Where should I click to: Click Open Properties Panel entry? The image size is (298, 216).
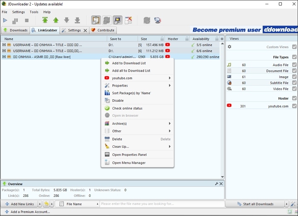pyautogui.click(x=138, y=155)
